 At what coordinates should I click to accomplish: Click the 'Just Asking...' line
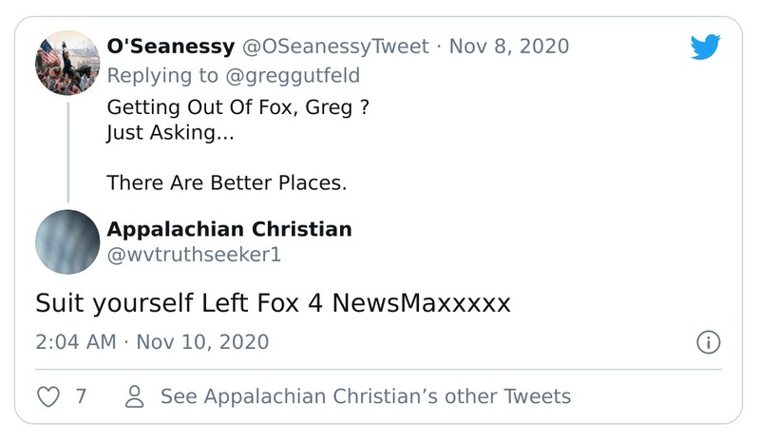tap(170, 132)
